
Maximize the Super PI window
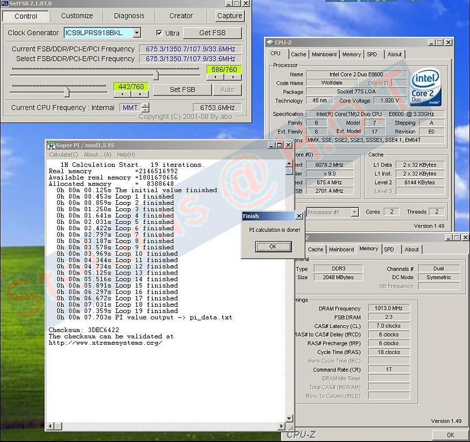tap(279, 145)
